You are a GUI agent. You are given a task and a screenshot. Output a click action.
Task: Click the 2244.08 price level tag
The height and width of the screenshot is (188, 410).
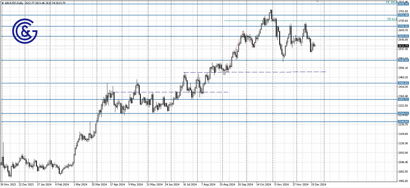pyautogui.click(x=403, y=121)
